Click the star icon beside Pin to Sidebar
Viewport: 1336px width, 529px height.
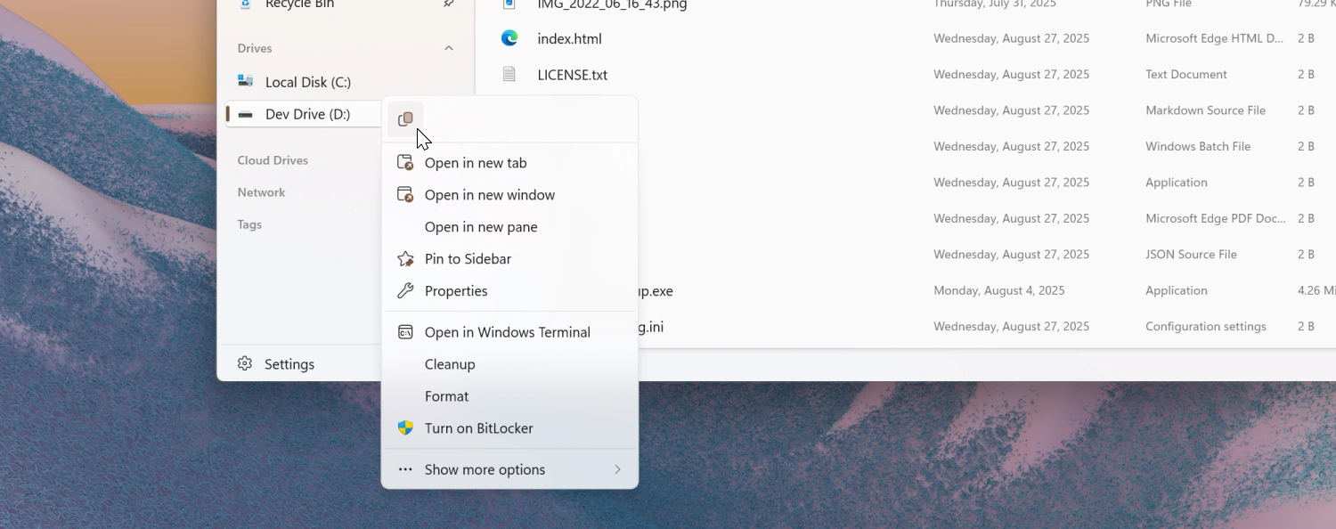[x=405, y=258]
